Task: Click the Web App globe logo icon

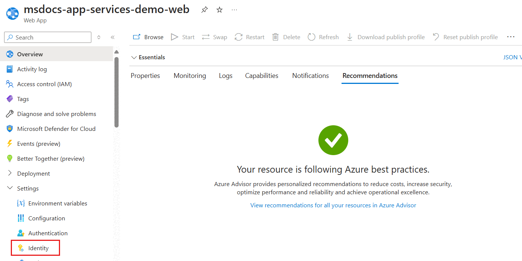Action: point(13,13)
